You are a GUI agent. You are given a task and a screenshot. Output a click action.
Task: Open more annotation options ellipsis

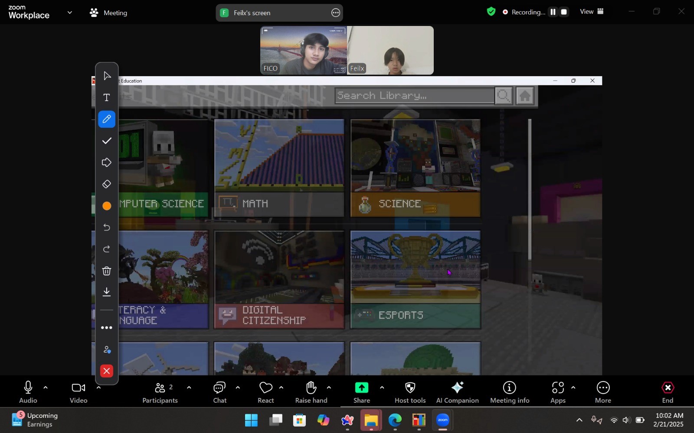[x=107, y=328]
